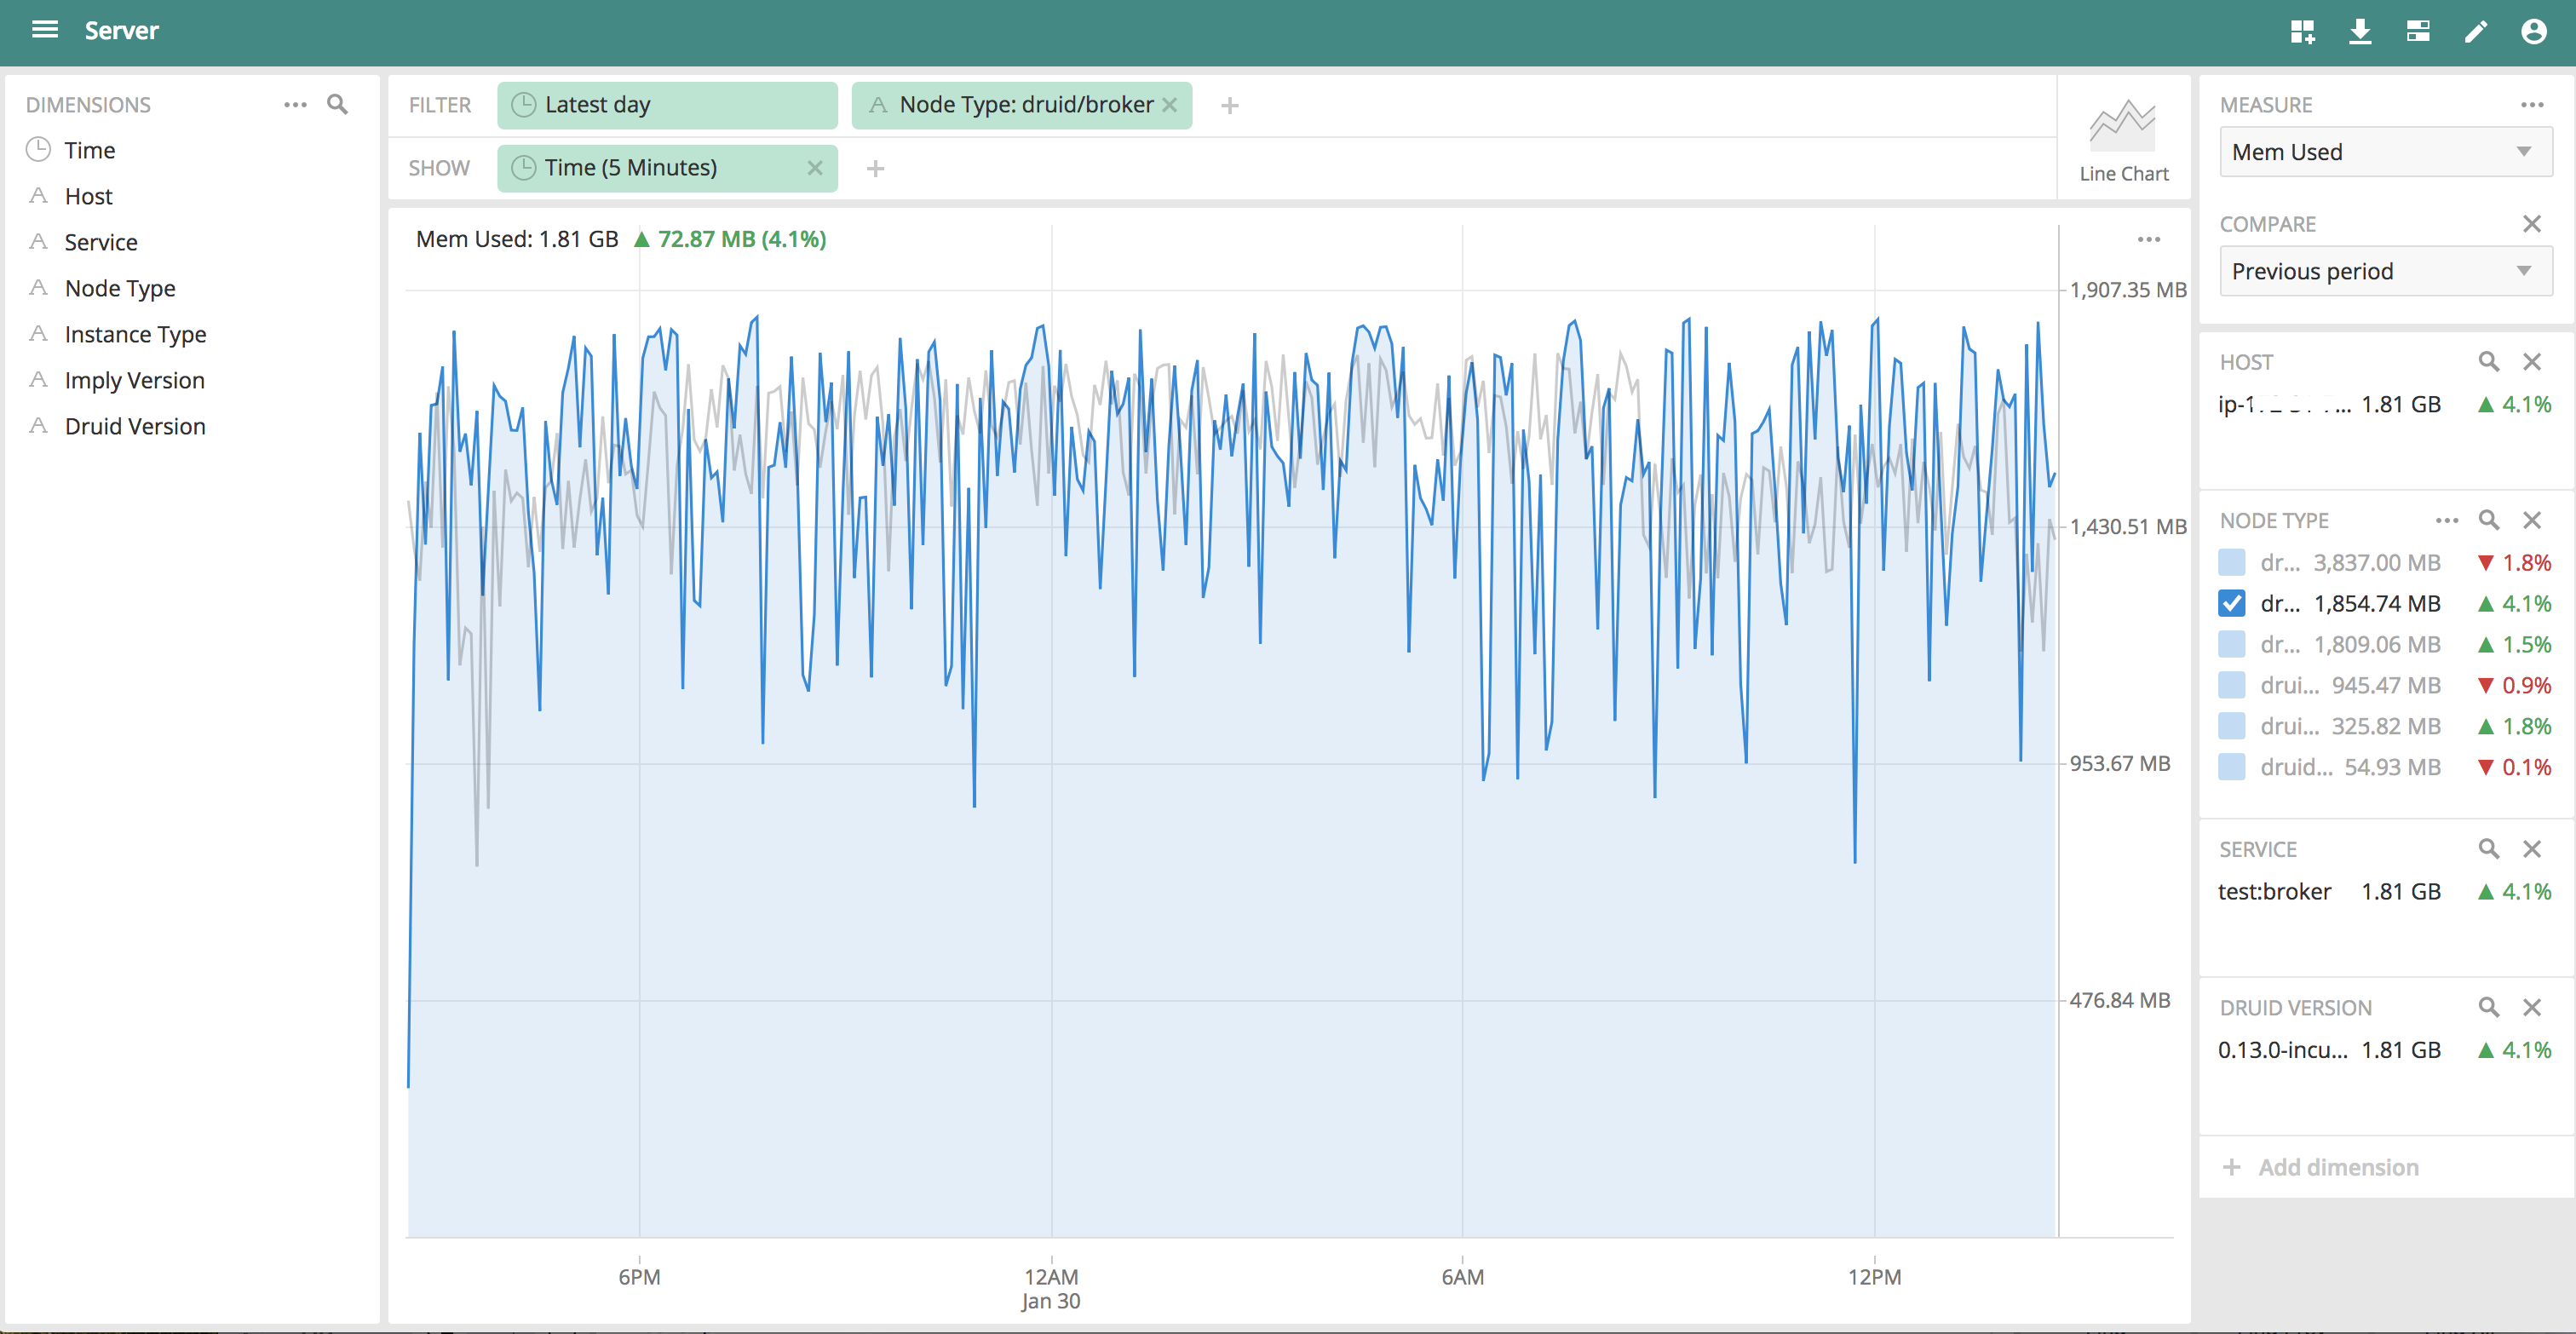Click the edit pencil icon in header
Viewport: 2576px width, 1334px height.
[2475, 31]
